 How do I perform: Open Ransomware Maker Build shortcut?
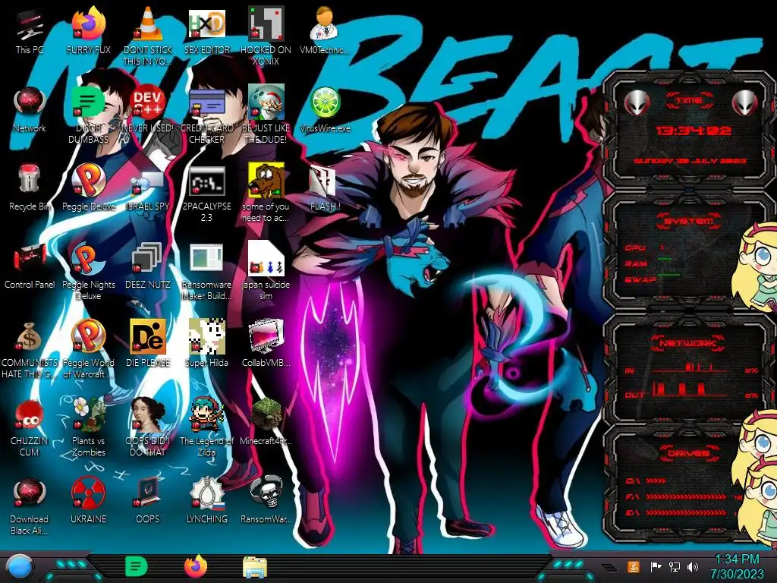point(206,259)
